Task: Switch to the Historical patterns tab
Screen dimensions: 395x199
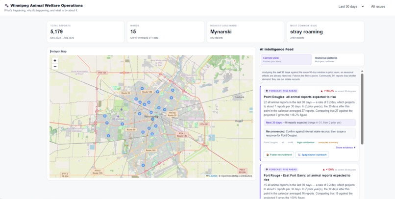Action: (x=337, y=59)
